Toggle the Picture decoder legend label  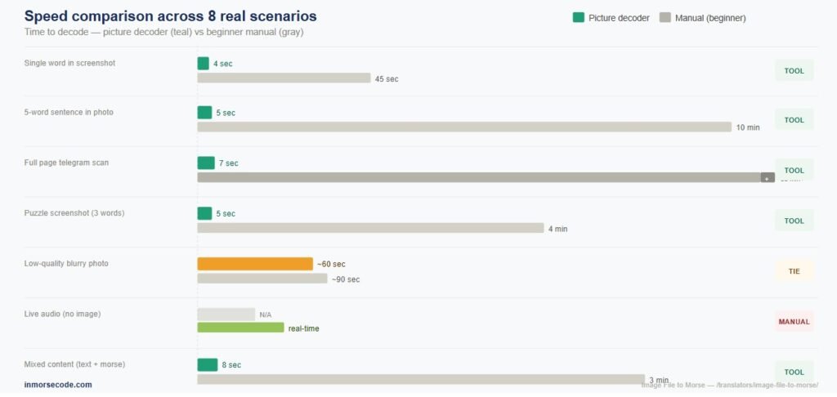(619, 17)
